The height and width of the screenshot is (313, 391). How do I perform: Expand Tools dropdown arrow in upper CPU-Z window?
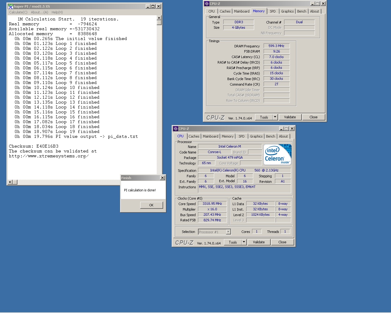[x=275, y=117]
